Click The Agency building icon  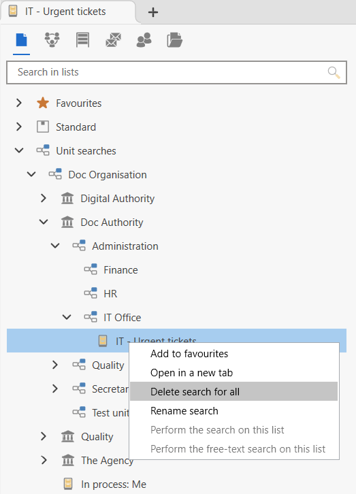click(68, 460)
